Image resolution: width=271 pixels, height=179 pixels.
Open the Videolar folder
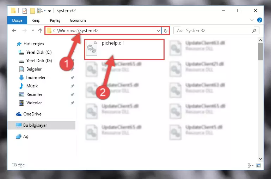(34, 103)
